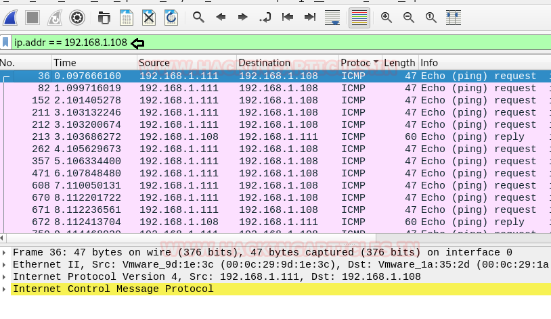The height and width of the screenshot is (319, 551).
Task: Select the Internet Control Message Protocol row
Action: point(280,289)
